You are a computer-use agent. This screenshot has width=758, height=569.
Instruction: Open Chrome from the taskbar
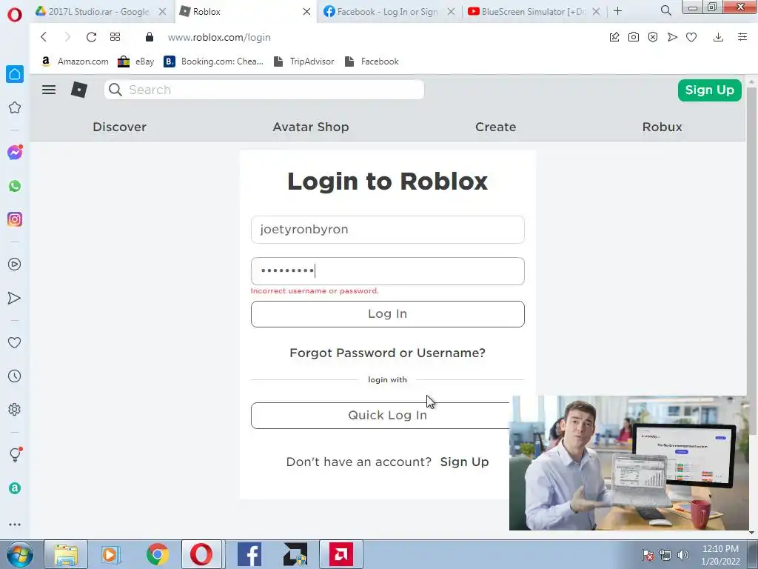point(157,554)
